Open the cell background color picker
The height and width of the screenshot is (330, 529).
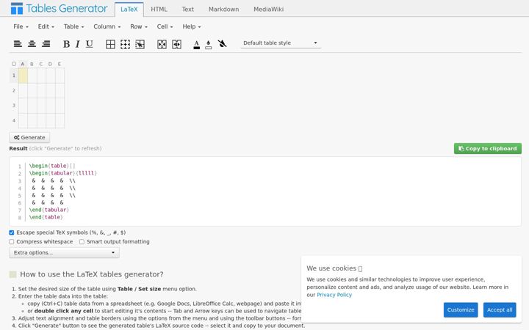pyautogui.click(x=209, y=44)
